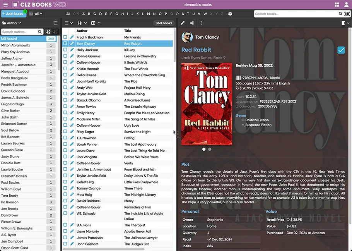352x251 pixels.
Task: Open the Author folder dropdown
Action: pyautogui.click(x=12, y=23)
